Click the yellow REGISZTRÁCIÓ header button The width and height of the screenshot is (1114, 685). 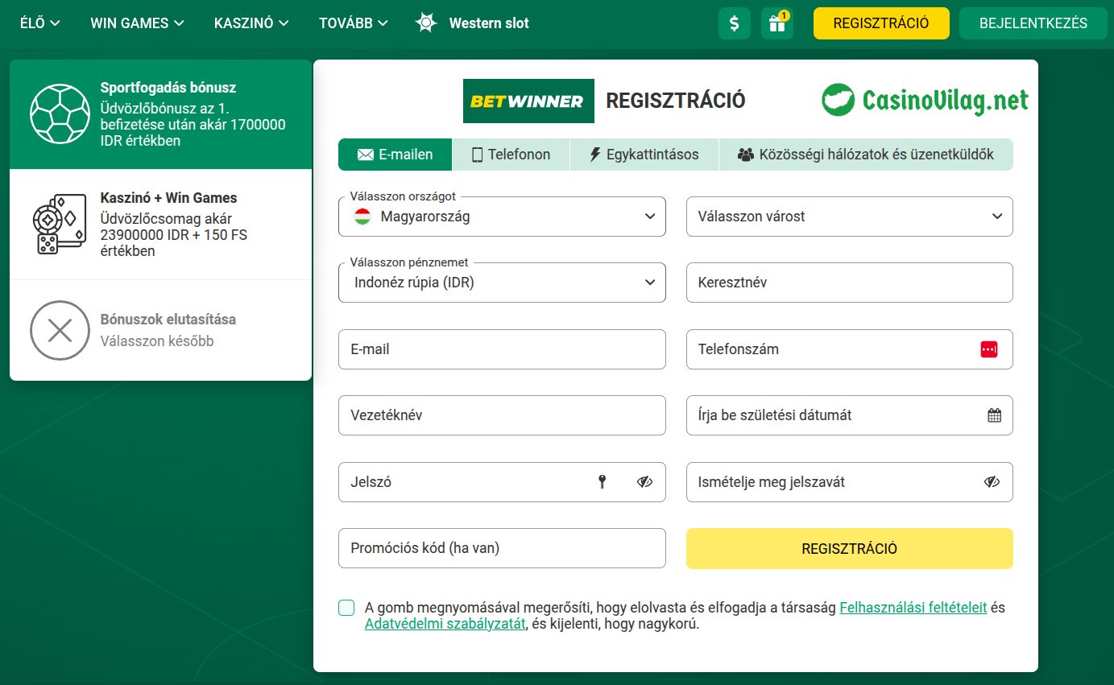point(881,23)
